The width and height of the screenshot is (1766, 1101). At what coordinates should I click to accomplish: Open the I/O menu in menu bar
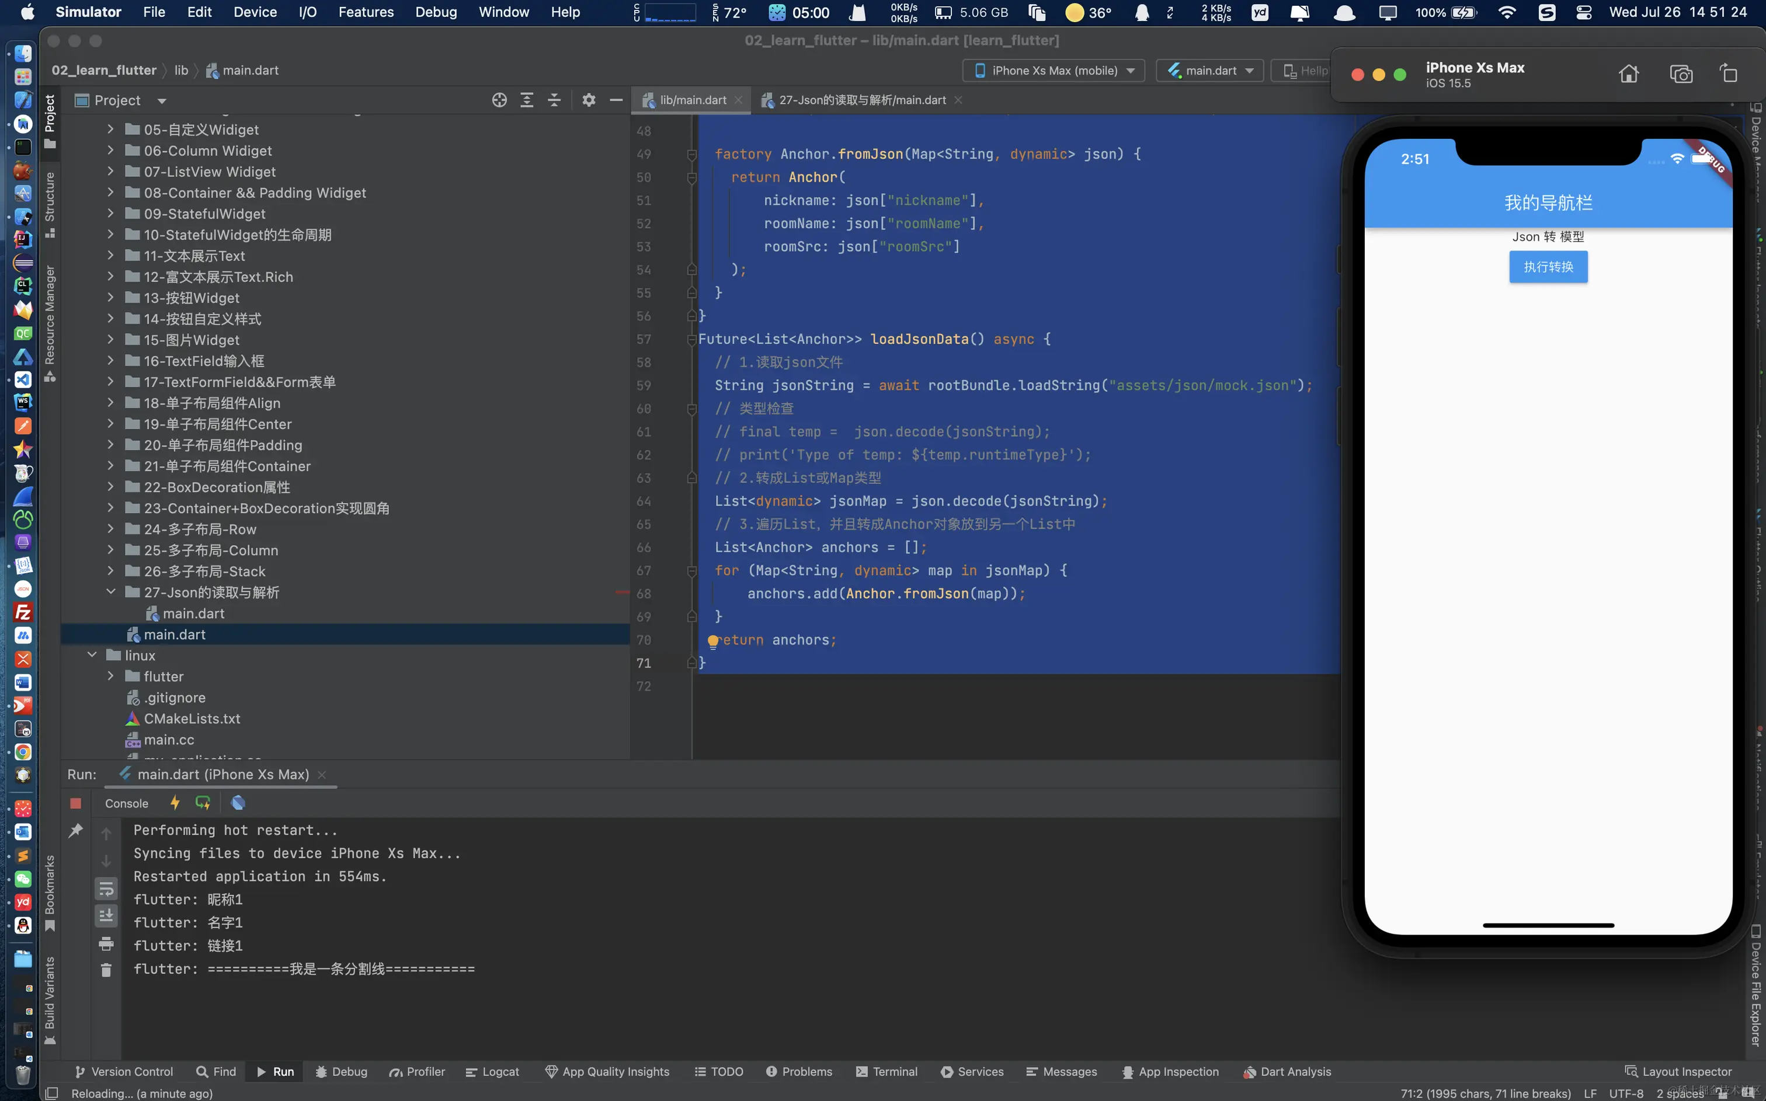tap(307, 12)
